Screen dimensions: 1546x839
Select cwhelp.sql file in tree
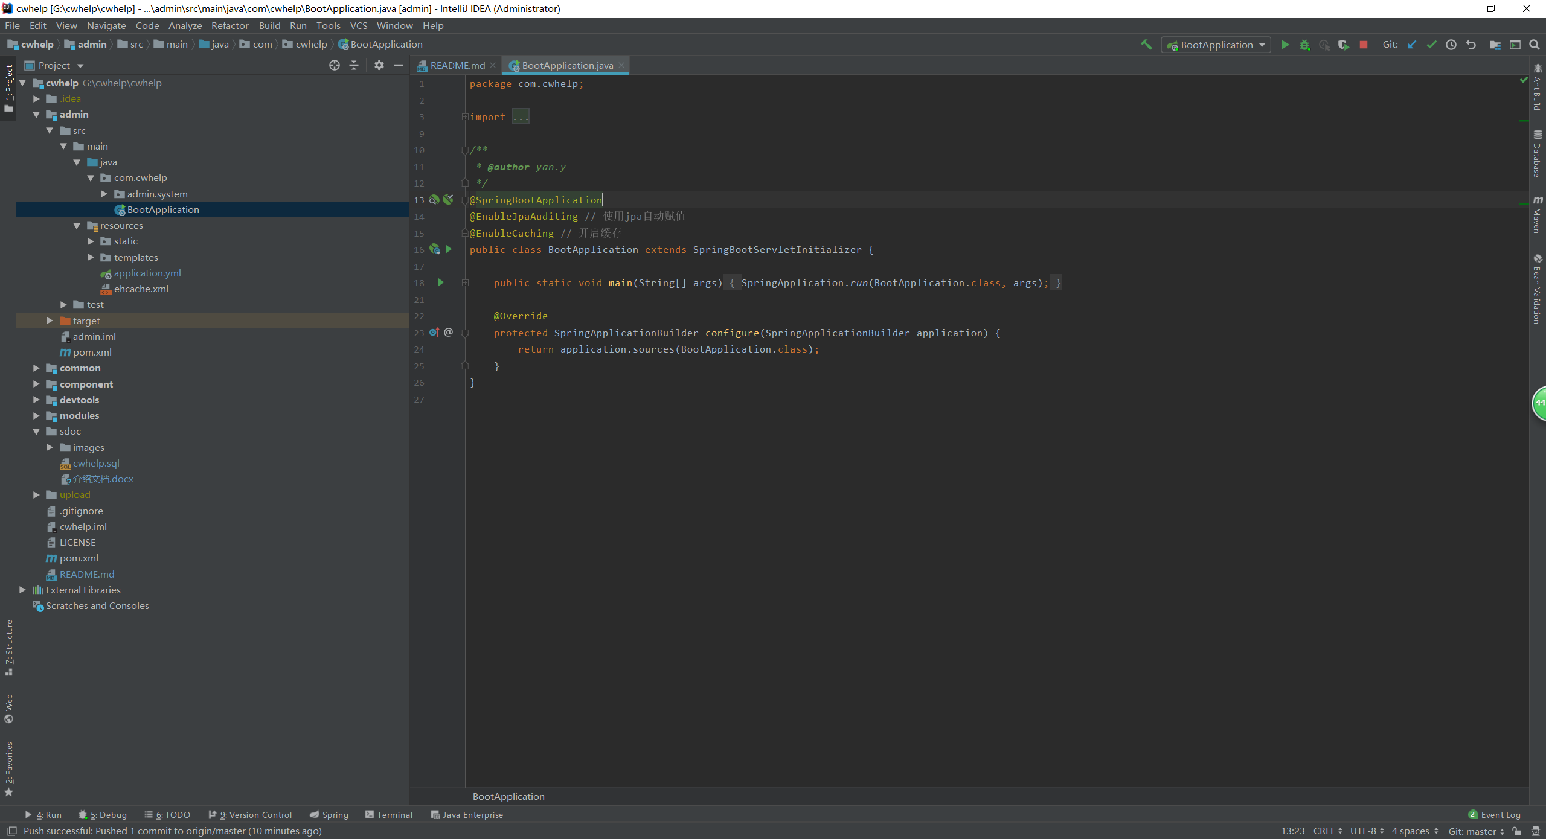point(96,463)
